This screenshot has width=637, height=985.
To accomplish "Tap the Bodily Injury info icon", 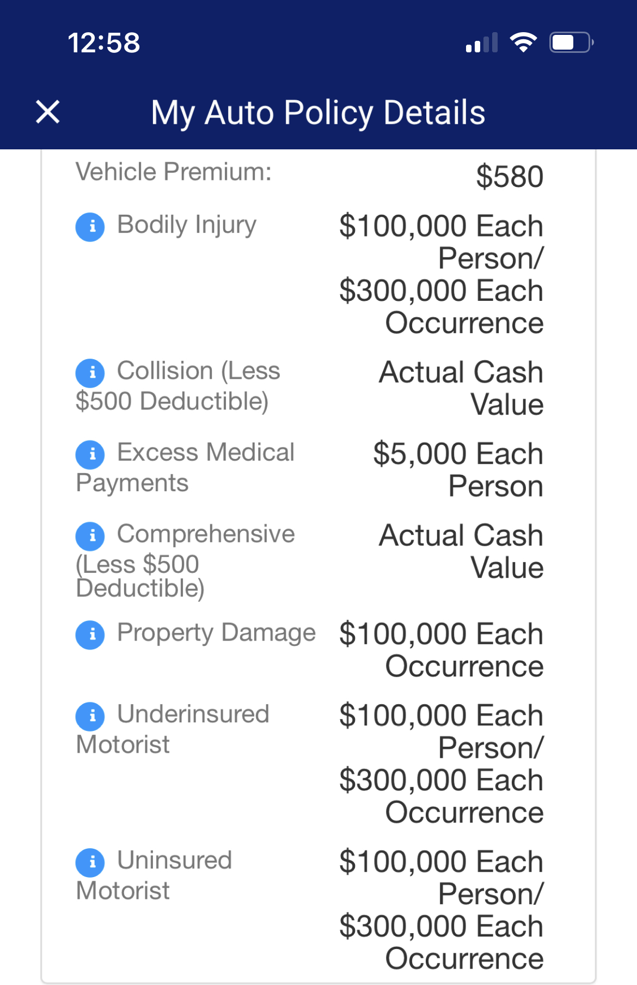I will click(x=90, y=226).
